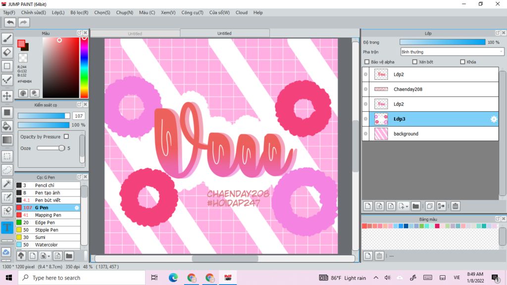This screenshot has width=507, height=285.
Task: Open the Chỉnh sửa(E) menu
Action: [x=33, y=12]
